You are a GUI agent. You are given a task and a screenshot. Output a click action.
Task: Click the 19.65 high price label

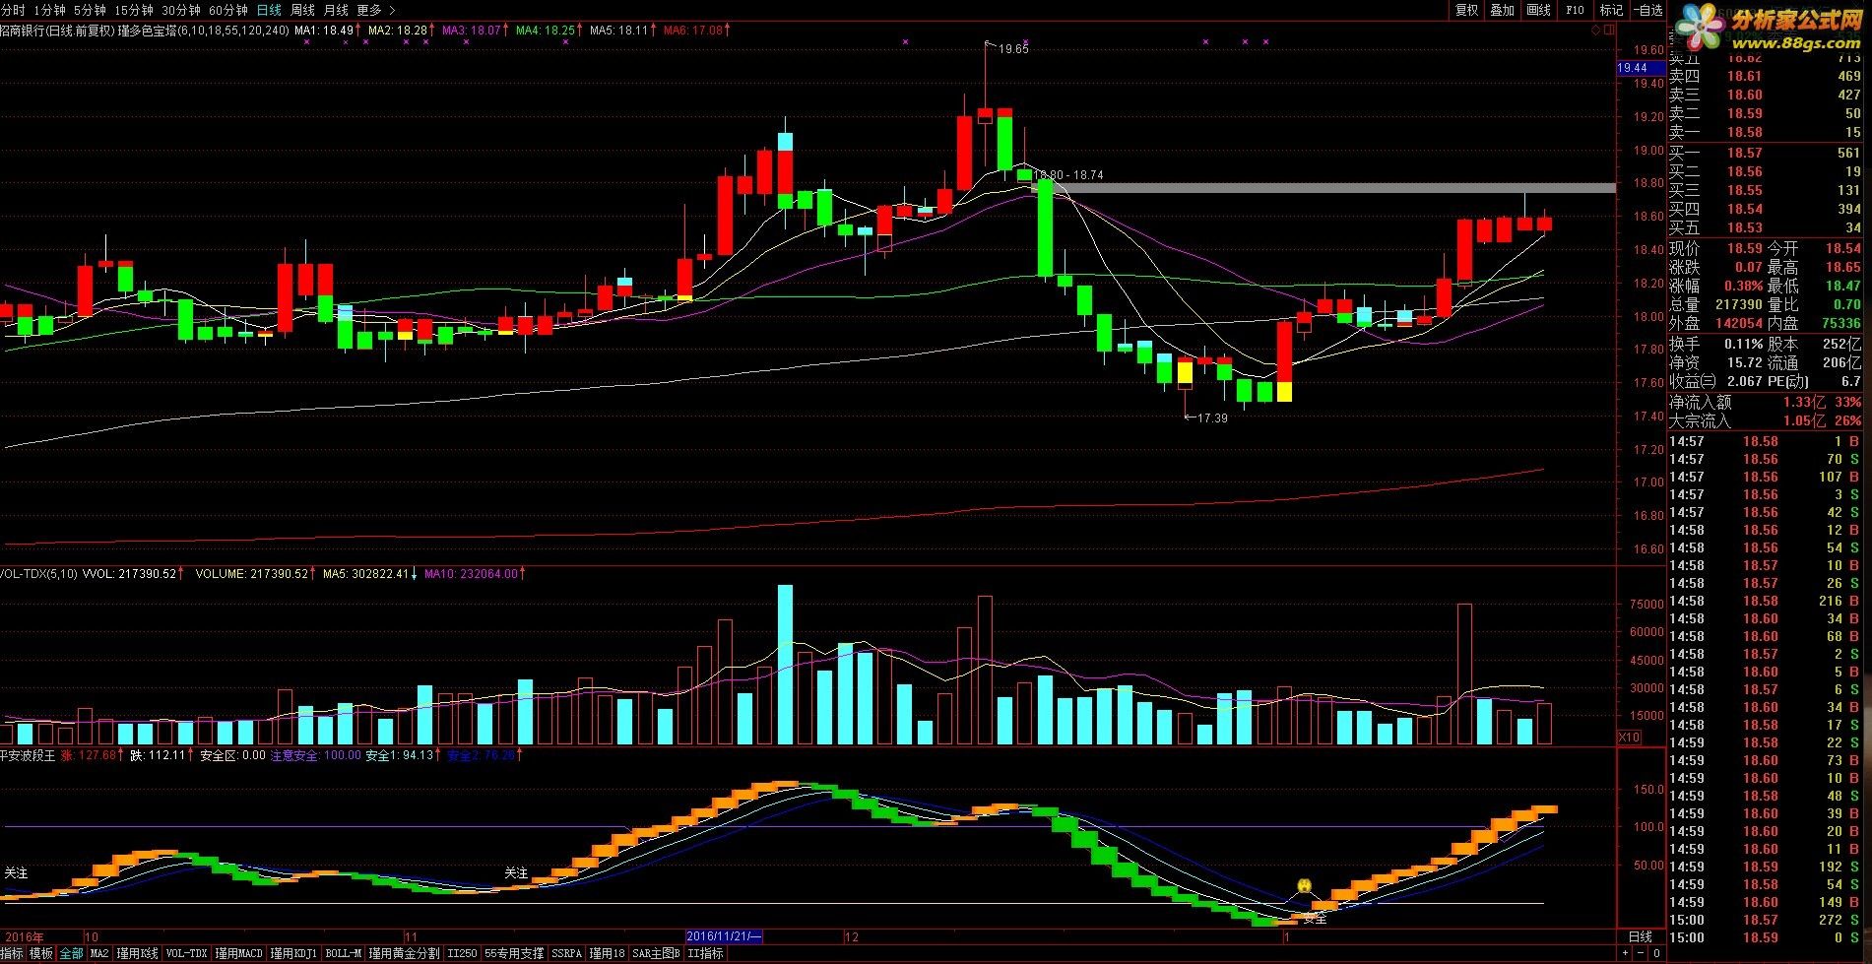pyautogui.click(x=1013, y=49)
